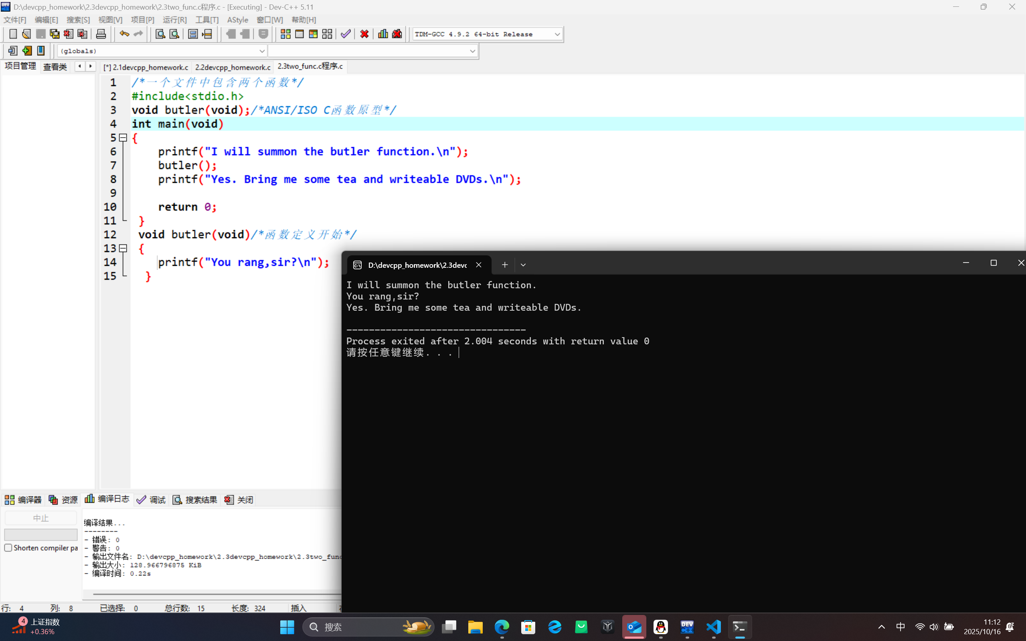1026x641 pixels.
Task: Switch to the 2.2devcpp_homework.c tab
Action: 233,67
